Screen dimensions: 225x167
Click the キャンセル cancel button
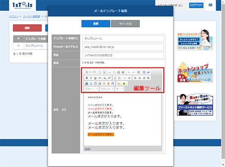pyautogui.click(x=125, y=24)
